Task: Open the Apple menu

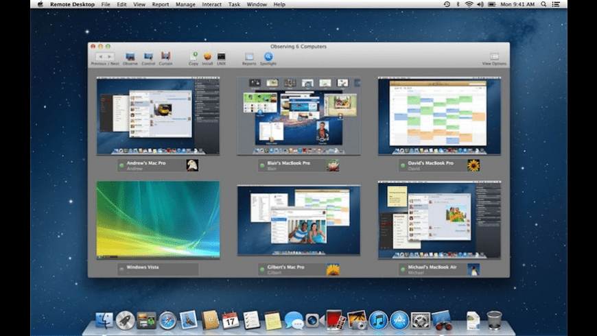Action: coord(40,4)
